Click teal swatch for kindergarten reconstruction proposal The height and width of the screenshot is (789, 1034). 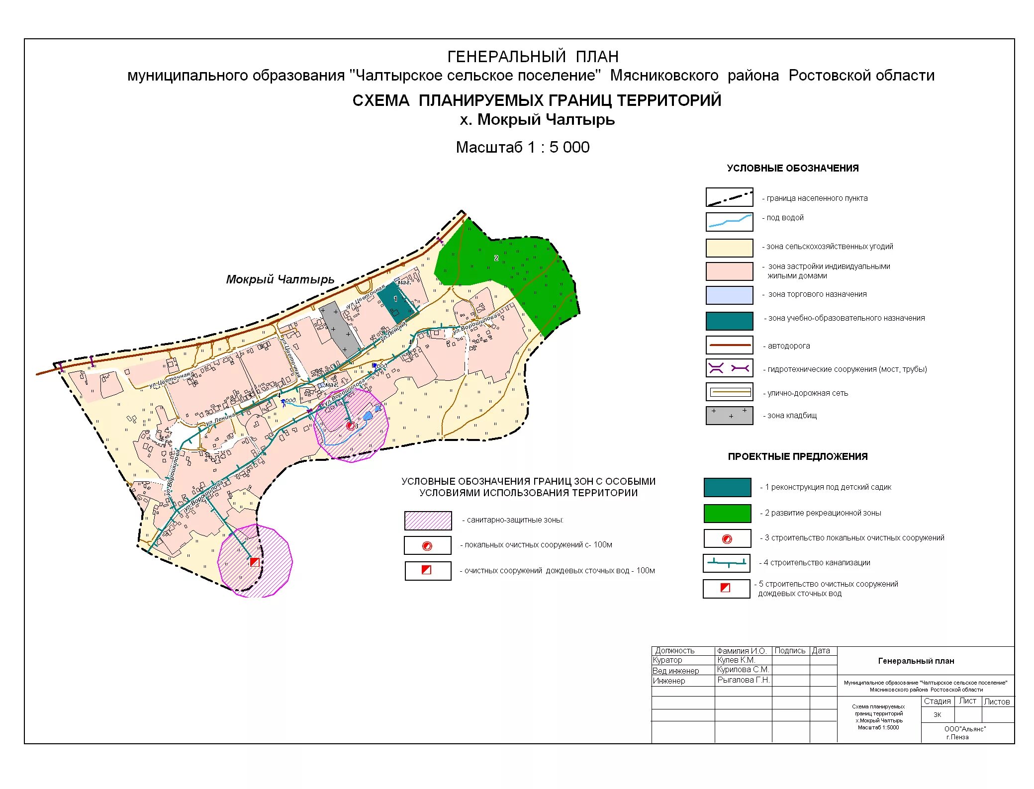point(727,487)
